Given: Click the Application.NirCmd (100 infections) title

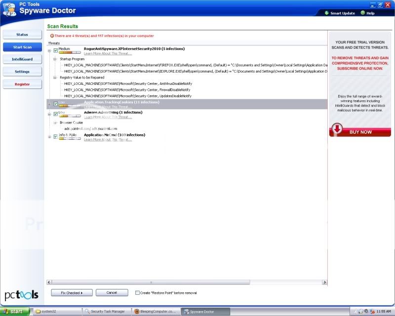Looking at the screenshot, I should (x=115, y=135).
